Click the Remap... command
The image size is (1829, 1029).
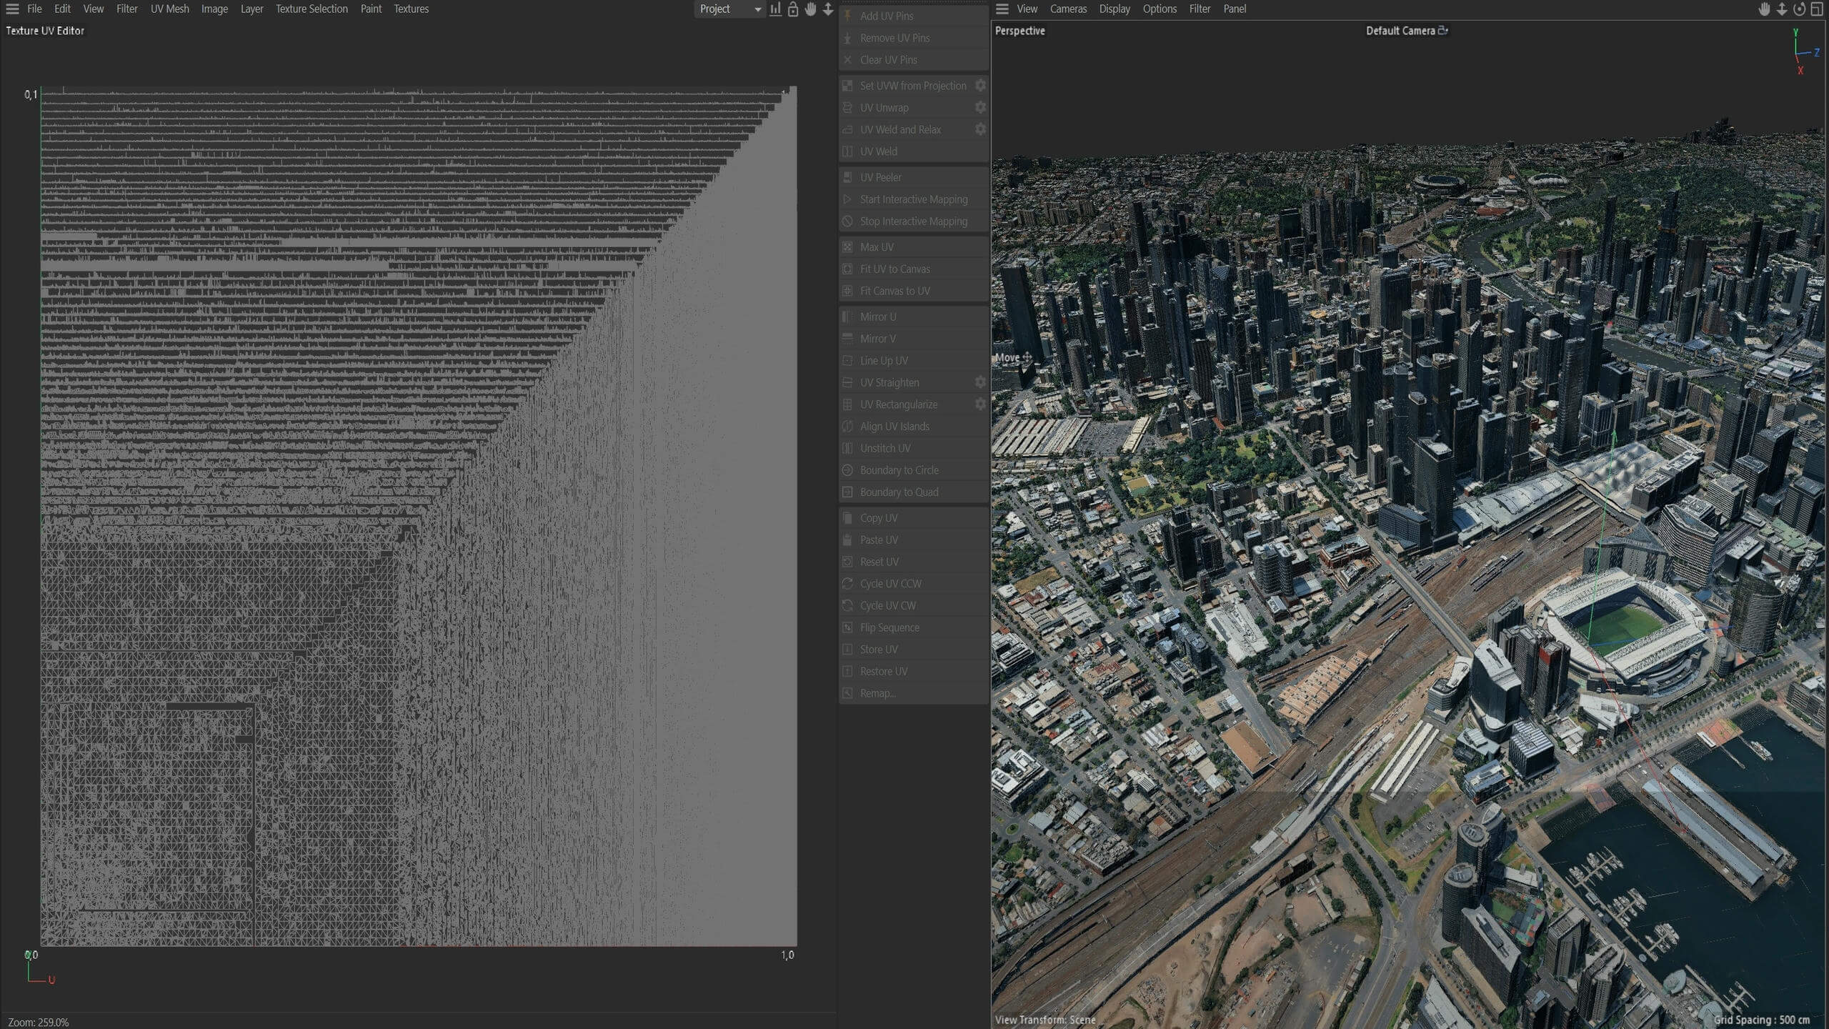pos(914,693)
